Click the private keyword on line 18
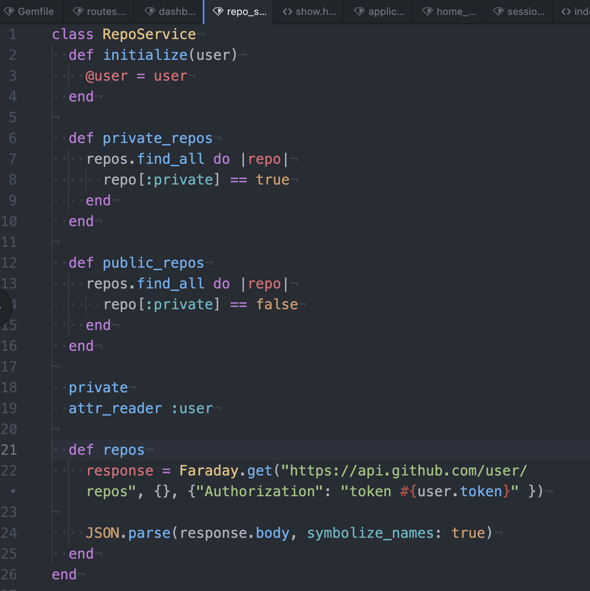This screenshot has width=590, height=591. (98, 387)
